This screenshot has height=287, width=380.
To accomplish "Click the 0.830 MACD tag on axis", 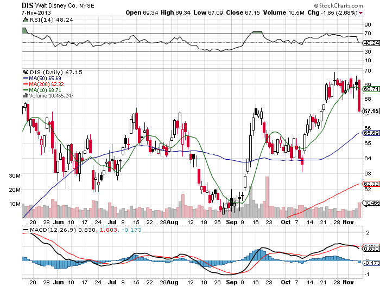I will pos(371,249).
